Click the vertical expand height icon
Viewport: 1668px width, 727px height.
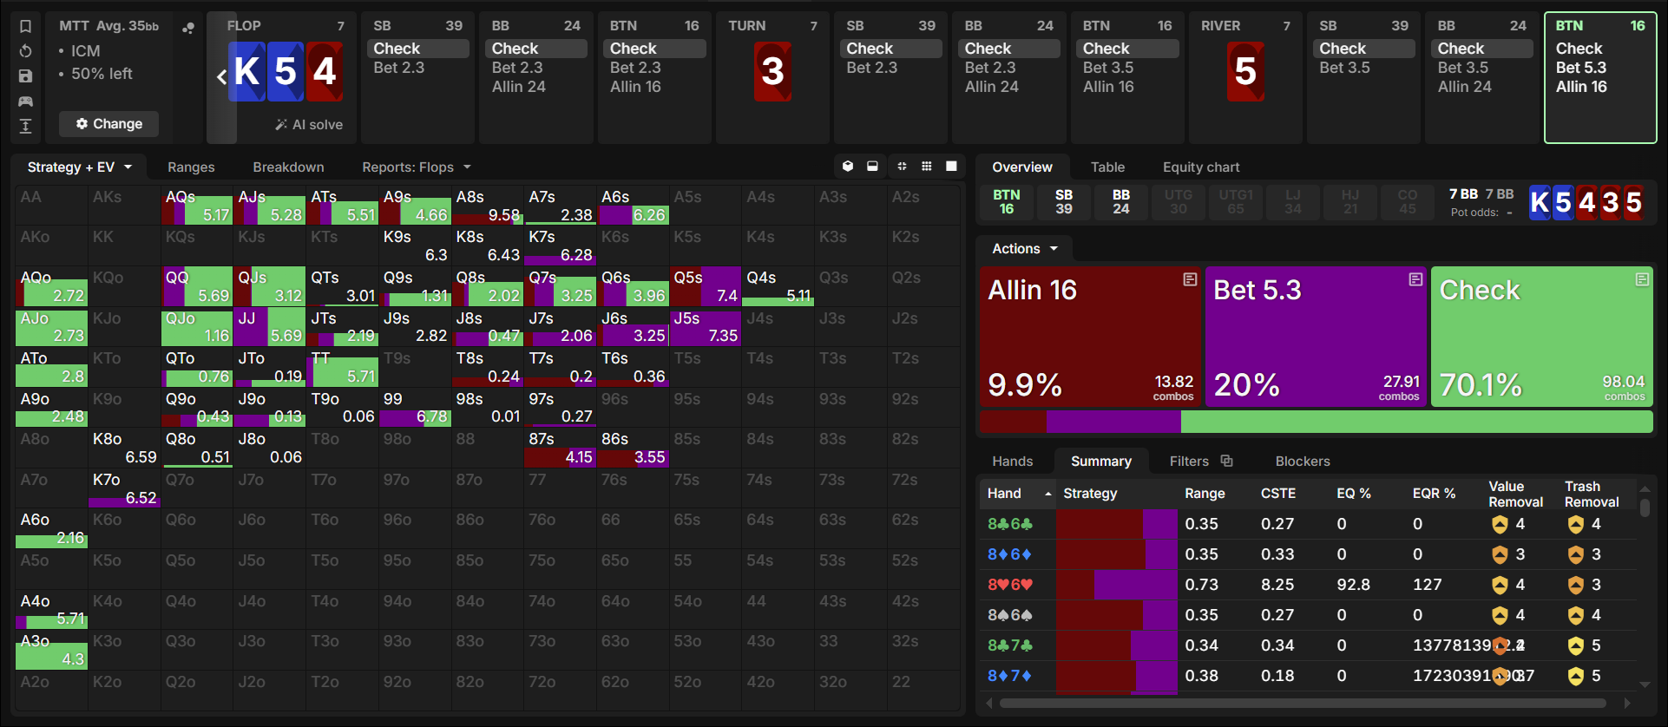[x=25, y=127]
